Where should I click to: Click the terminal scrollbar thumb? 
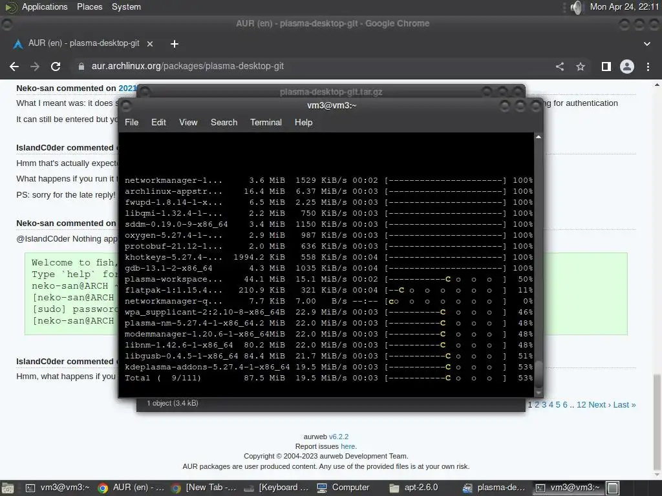pyautogui.click(x=539, y=374)
